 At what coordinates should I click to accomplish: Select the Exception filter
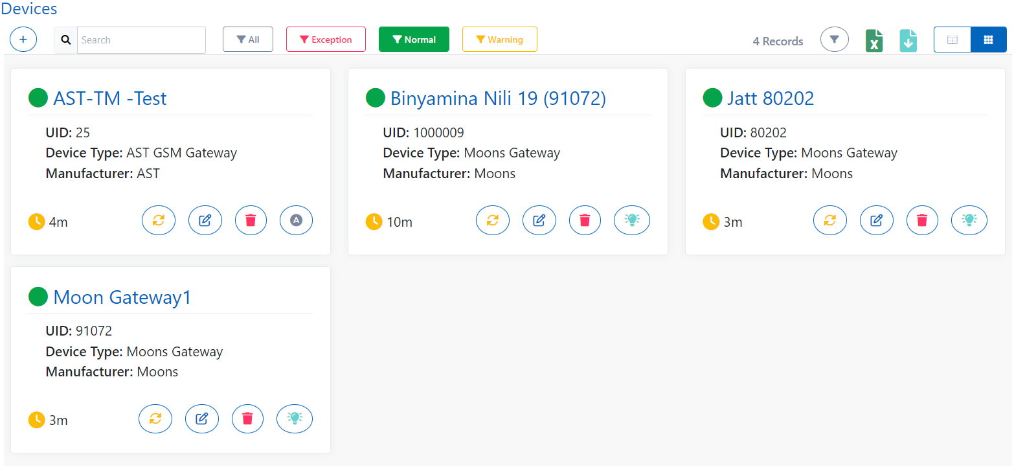point(326,39)
